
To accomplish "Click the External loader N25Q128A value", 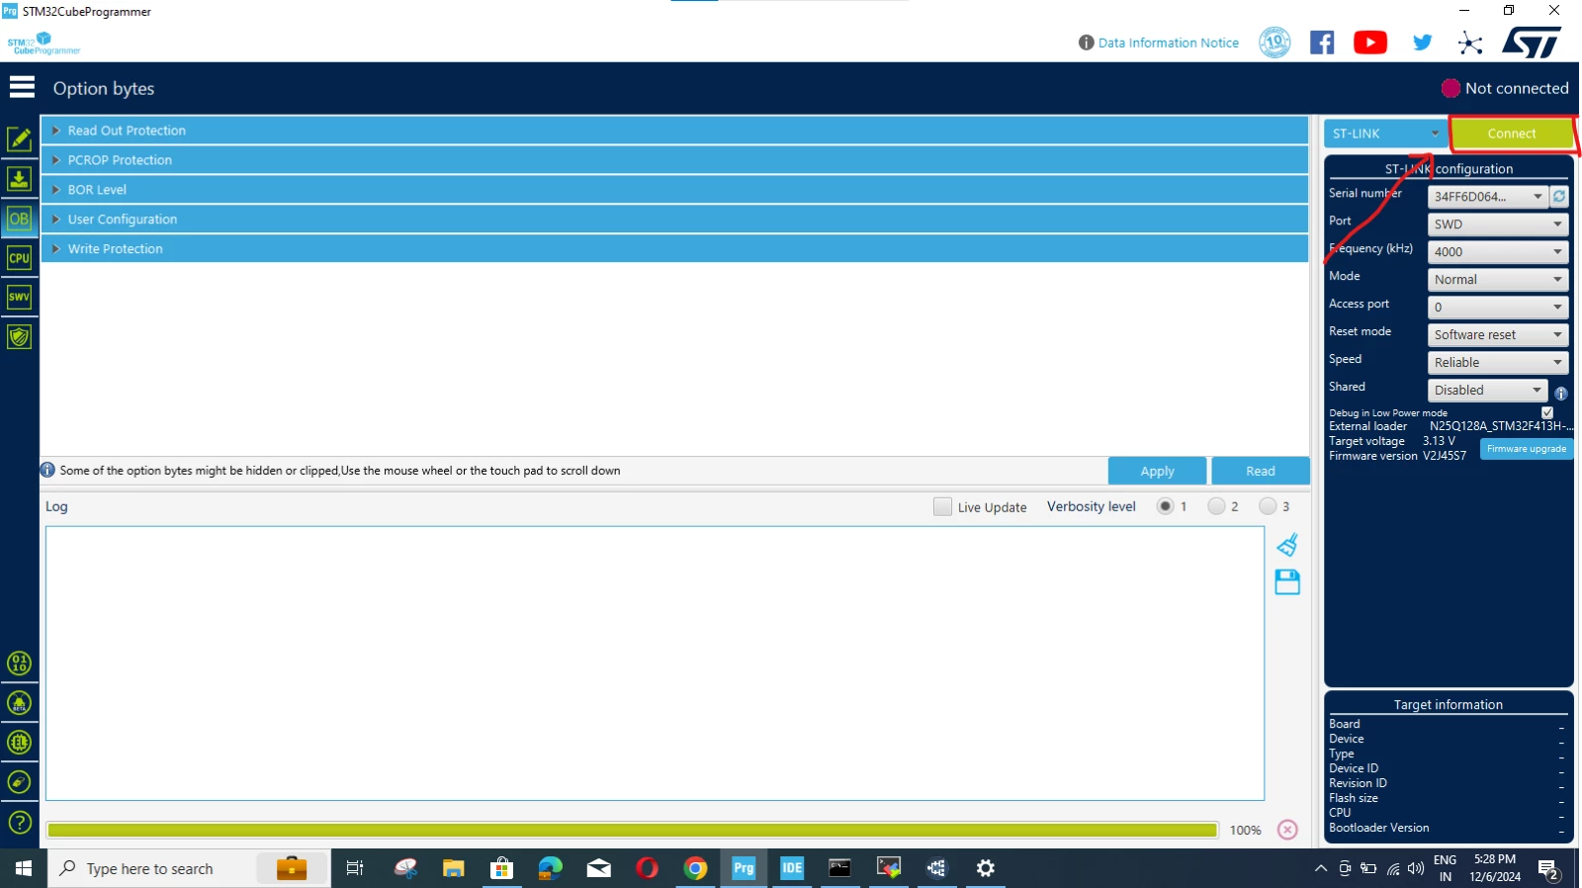I will tap(1501, 426).
